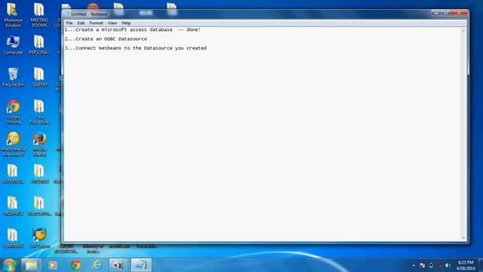Open the Help menu in Notepad
This screenshot has width=483, height=272.
(126, 23)
